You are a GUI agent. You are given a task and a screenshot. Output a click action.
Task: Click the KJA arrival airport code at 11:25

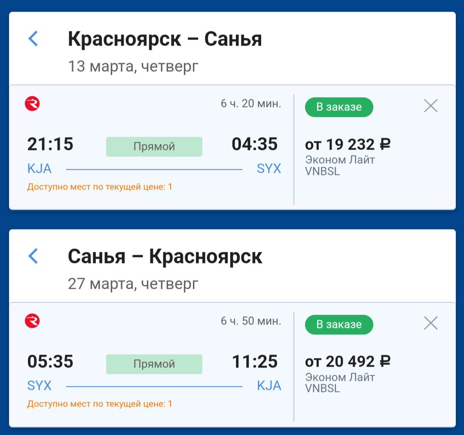point(269,386)
